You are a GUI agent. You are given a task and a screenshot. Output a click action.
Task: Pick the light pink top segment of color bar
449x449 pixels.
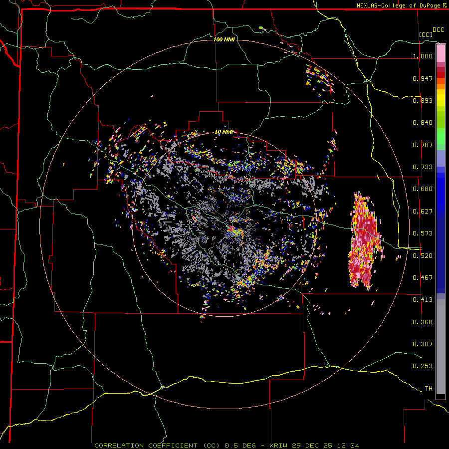[x=441, y=53]
